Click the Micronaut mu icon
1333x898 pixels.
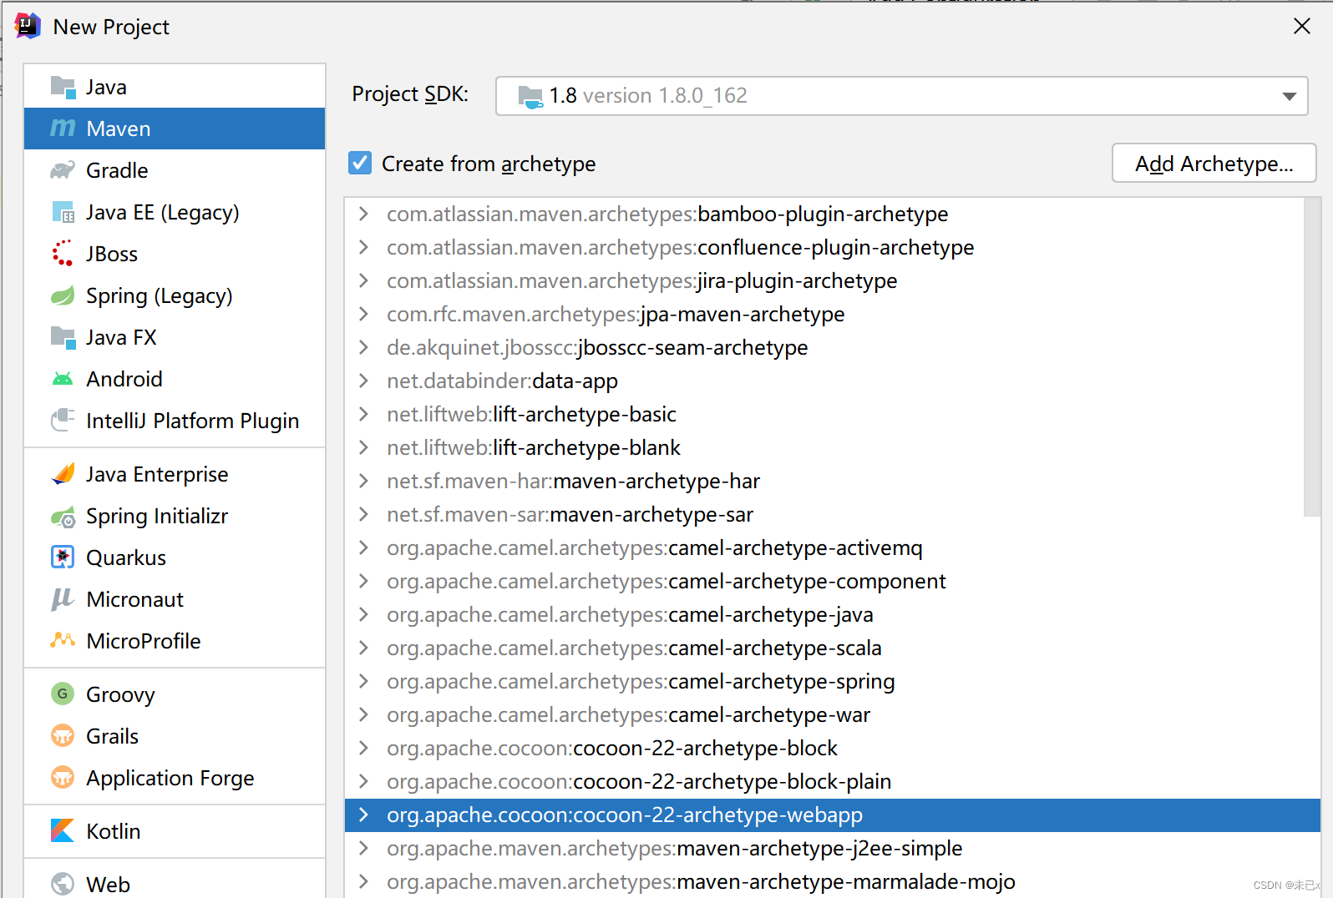[63, 599]
